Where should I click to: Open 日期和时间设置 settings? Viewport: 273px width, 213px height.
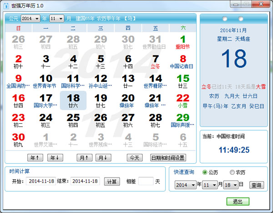[x=168, y=158]
